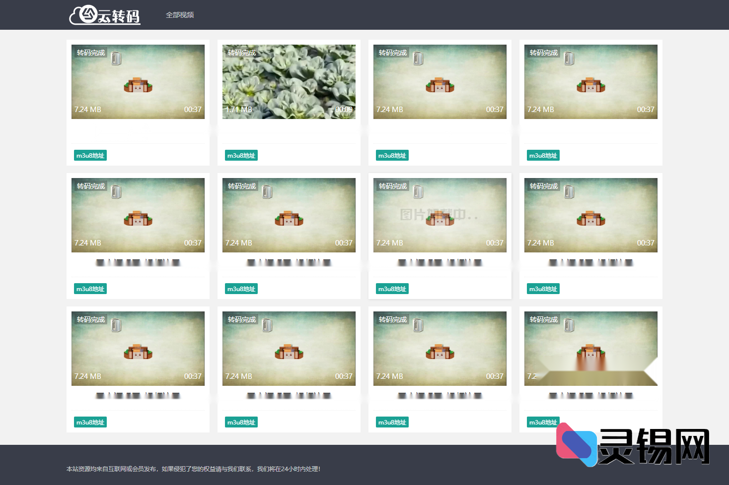This screenshot has height=485, width=729.
Task: Click the footer copyright notice text
Action: pyautogui.click(x=193, y=469)
